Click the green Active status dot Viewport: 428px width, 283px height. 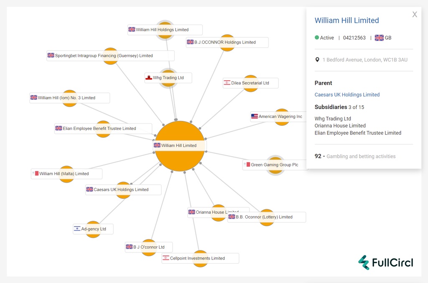point(317,38)
